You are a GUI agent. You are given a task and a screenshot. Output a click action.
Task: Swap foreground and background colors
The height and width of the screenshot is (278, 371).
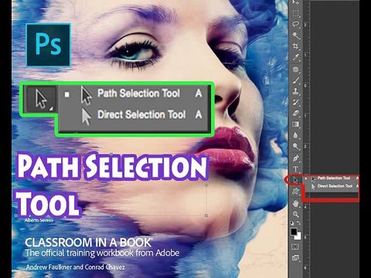coord(298,223)
